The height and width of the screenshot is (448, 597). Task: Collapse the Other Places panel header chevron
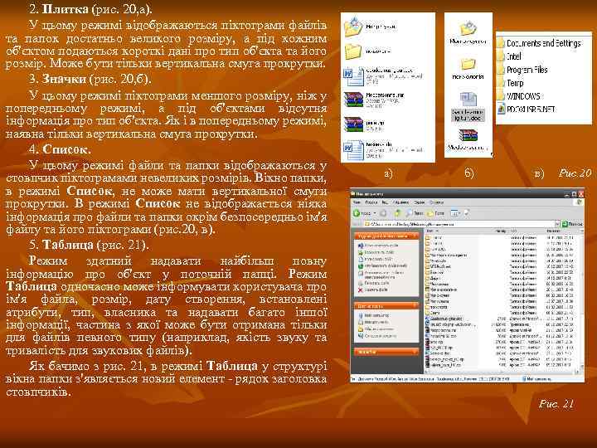click(x=415, y=306)
